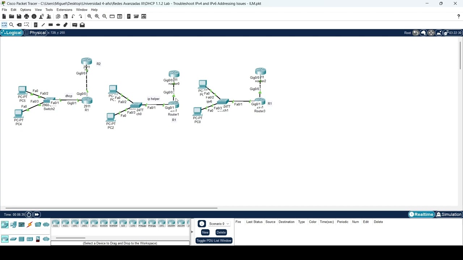The image size is (463, 260).
Task: Pick the 2911 router from device list
Action: click(x=94, y=224)
